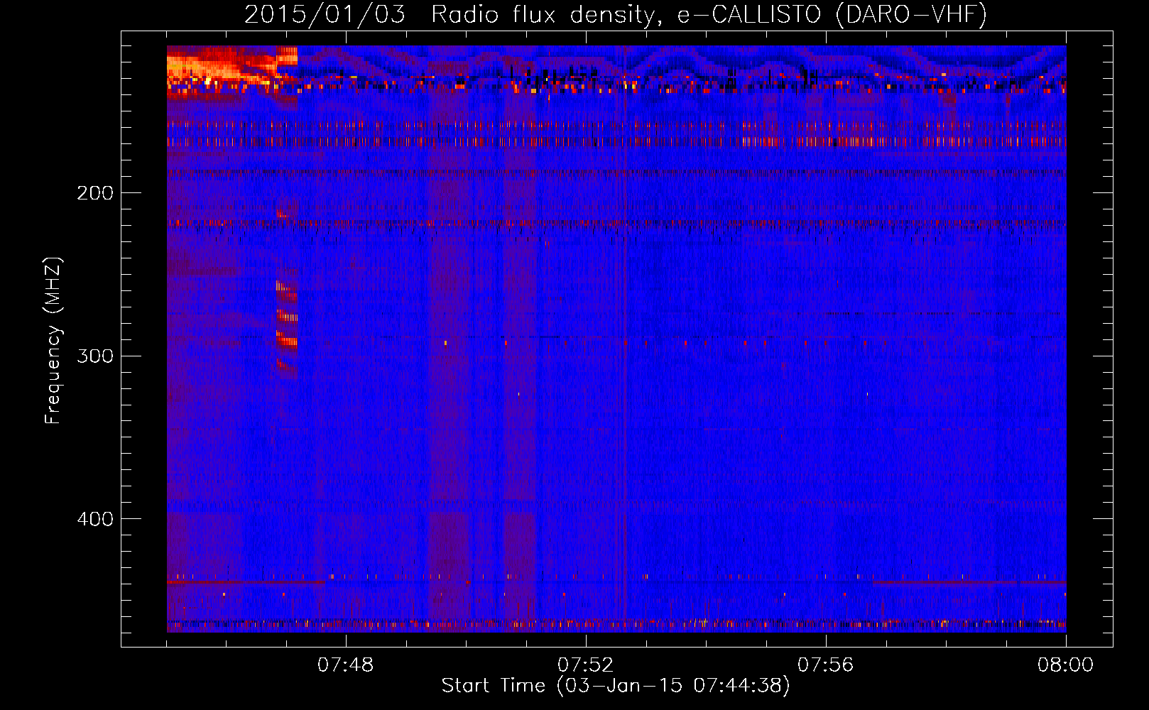Click the '400' frequency tick label

point(95,519)
